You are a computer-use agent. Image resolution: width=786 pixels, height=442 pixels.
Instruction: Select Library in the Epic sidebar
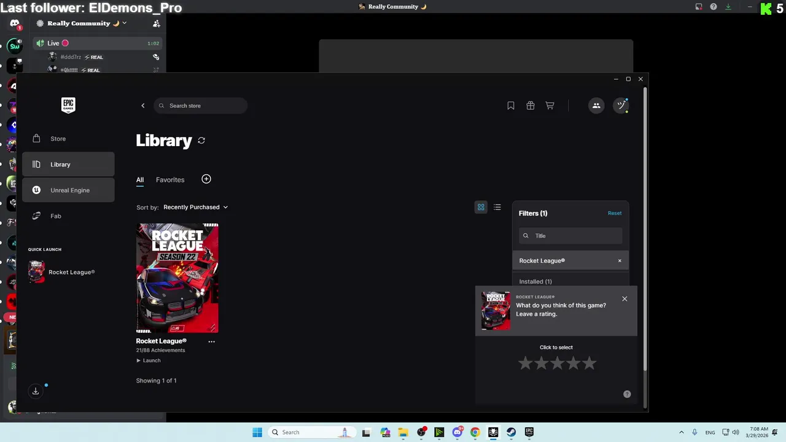pyautogui.click(x=68, y=165)
